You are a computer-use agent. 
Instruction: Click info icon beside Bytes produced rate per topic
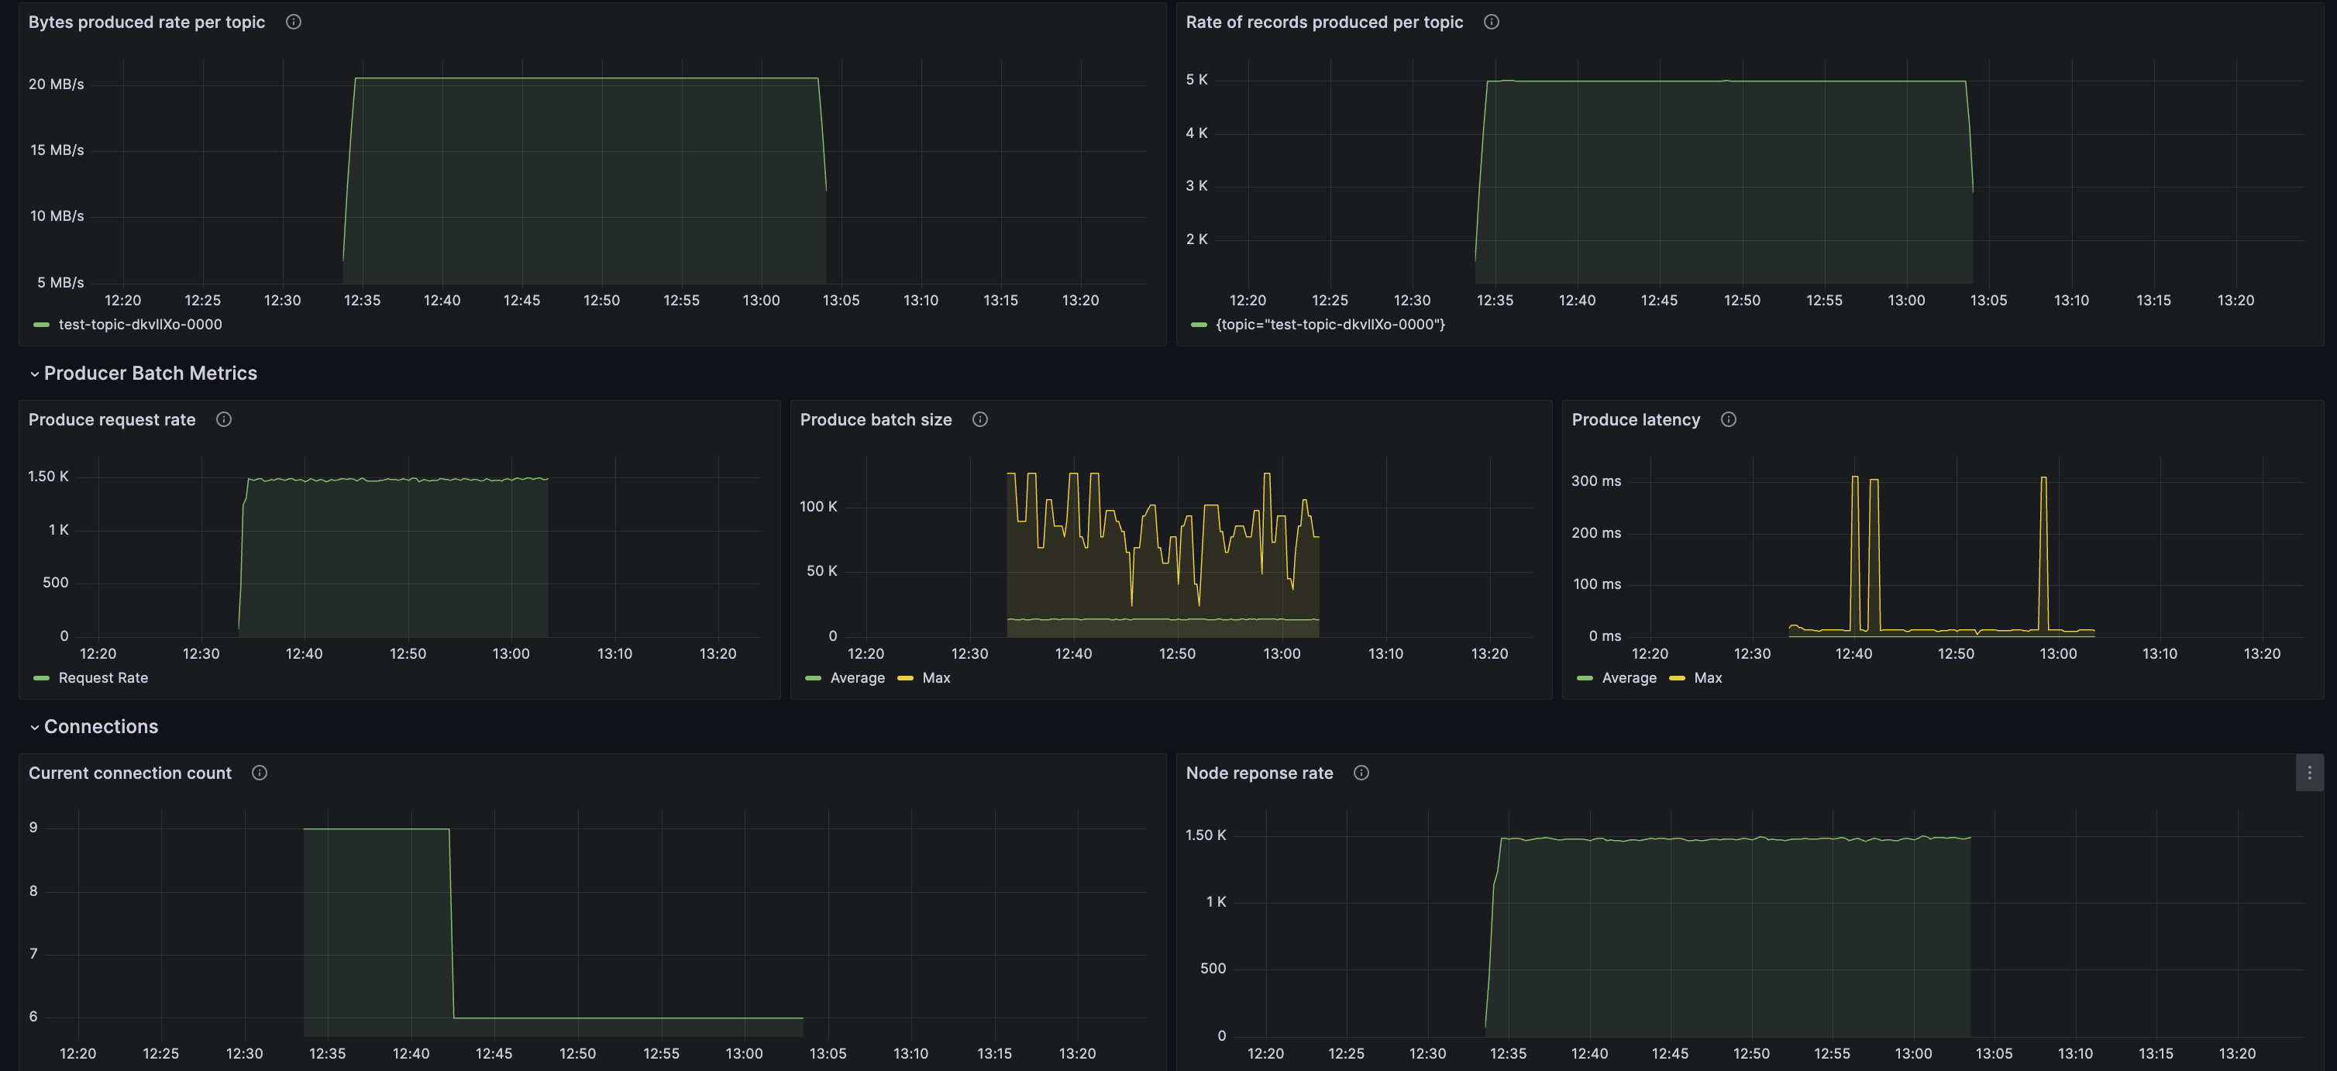[293, 22]
